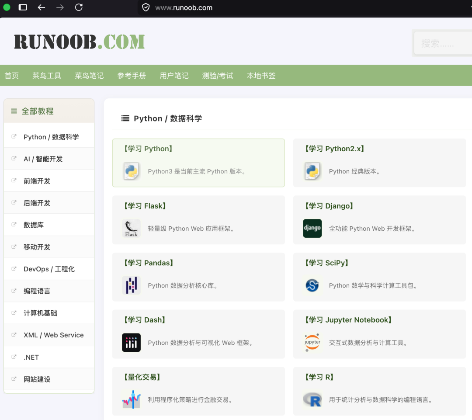Viewport: 472px width, 420px height.
Task: Select DevOps / 工程化 in sidebar
Action: click(49, 269)
